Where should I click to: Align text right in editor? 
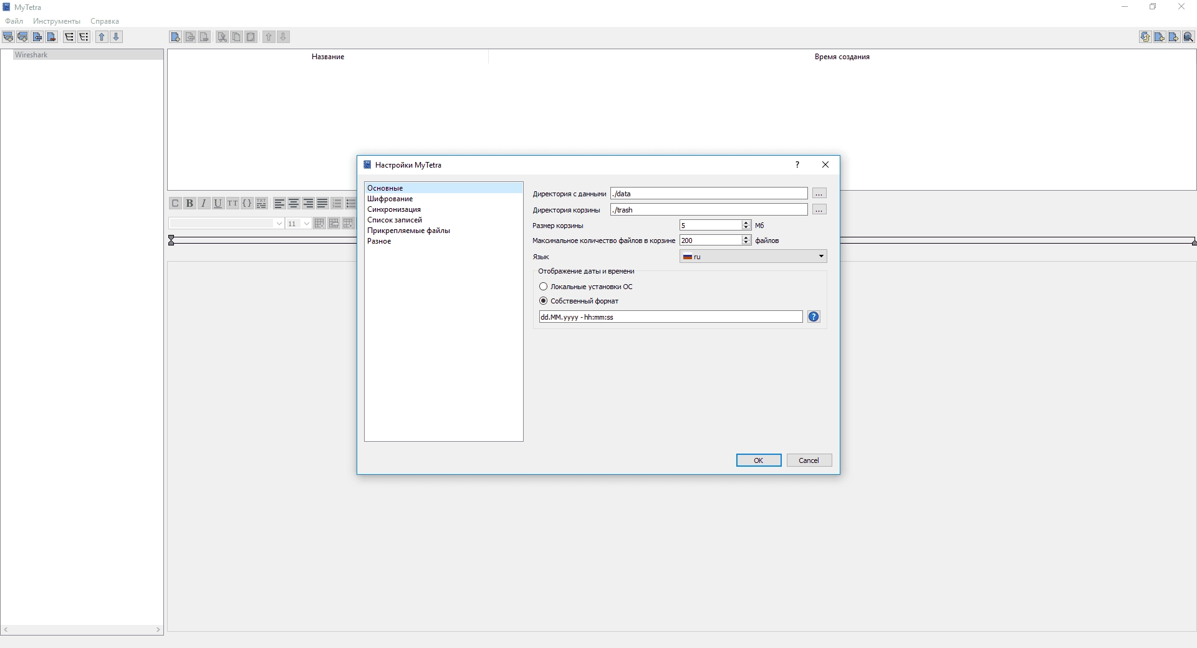(308, 203)
